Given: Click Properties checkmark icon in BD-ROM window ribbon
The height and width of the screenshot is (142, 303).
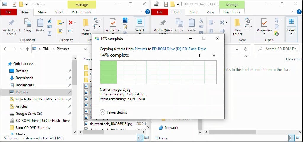Looking at the screenshot, I should [264, 23].
